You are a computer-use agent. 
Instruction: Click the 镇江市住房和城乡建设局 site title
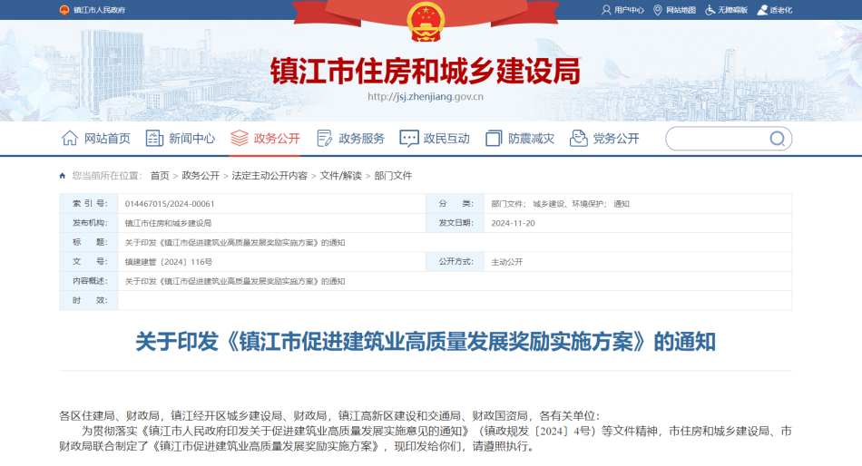pos(426,72)
